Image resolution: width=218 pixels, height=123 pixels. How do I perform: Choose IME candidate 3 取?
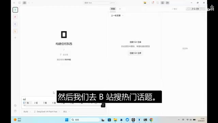coord(45,103)
